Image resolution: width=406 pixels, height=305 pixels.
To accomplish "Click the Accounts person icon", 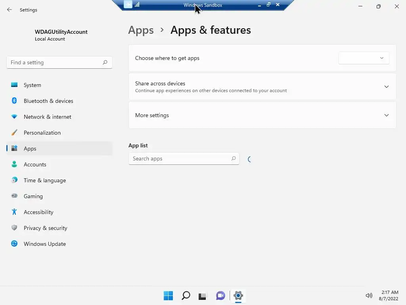I will (14, 164).
